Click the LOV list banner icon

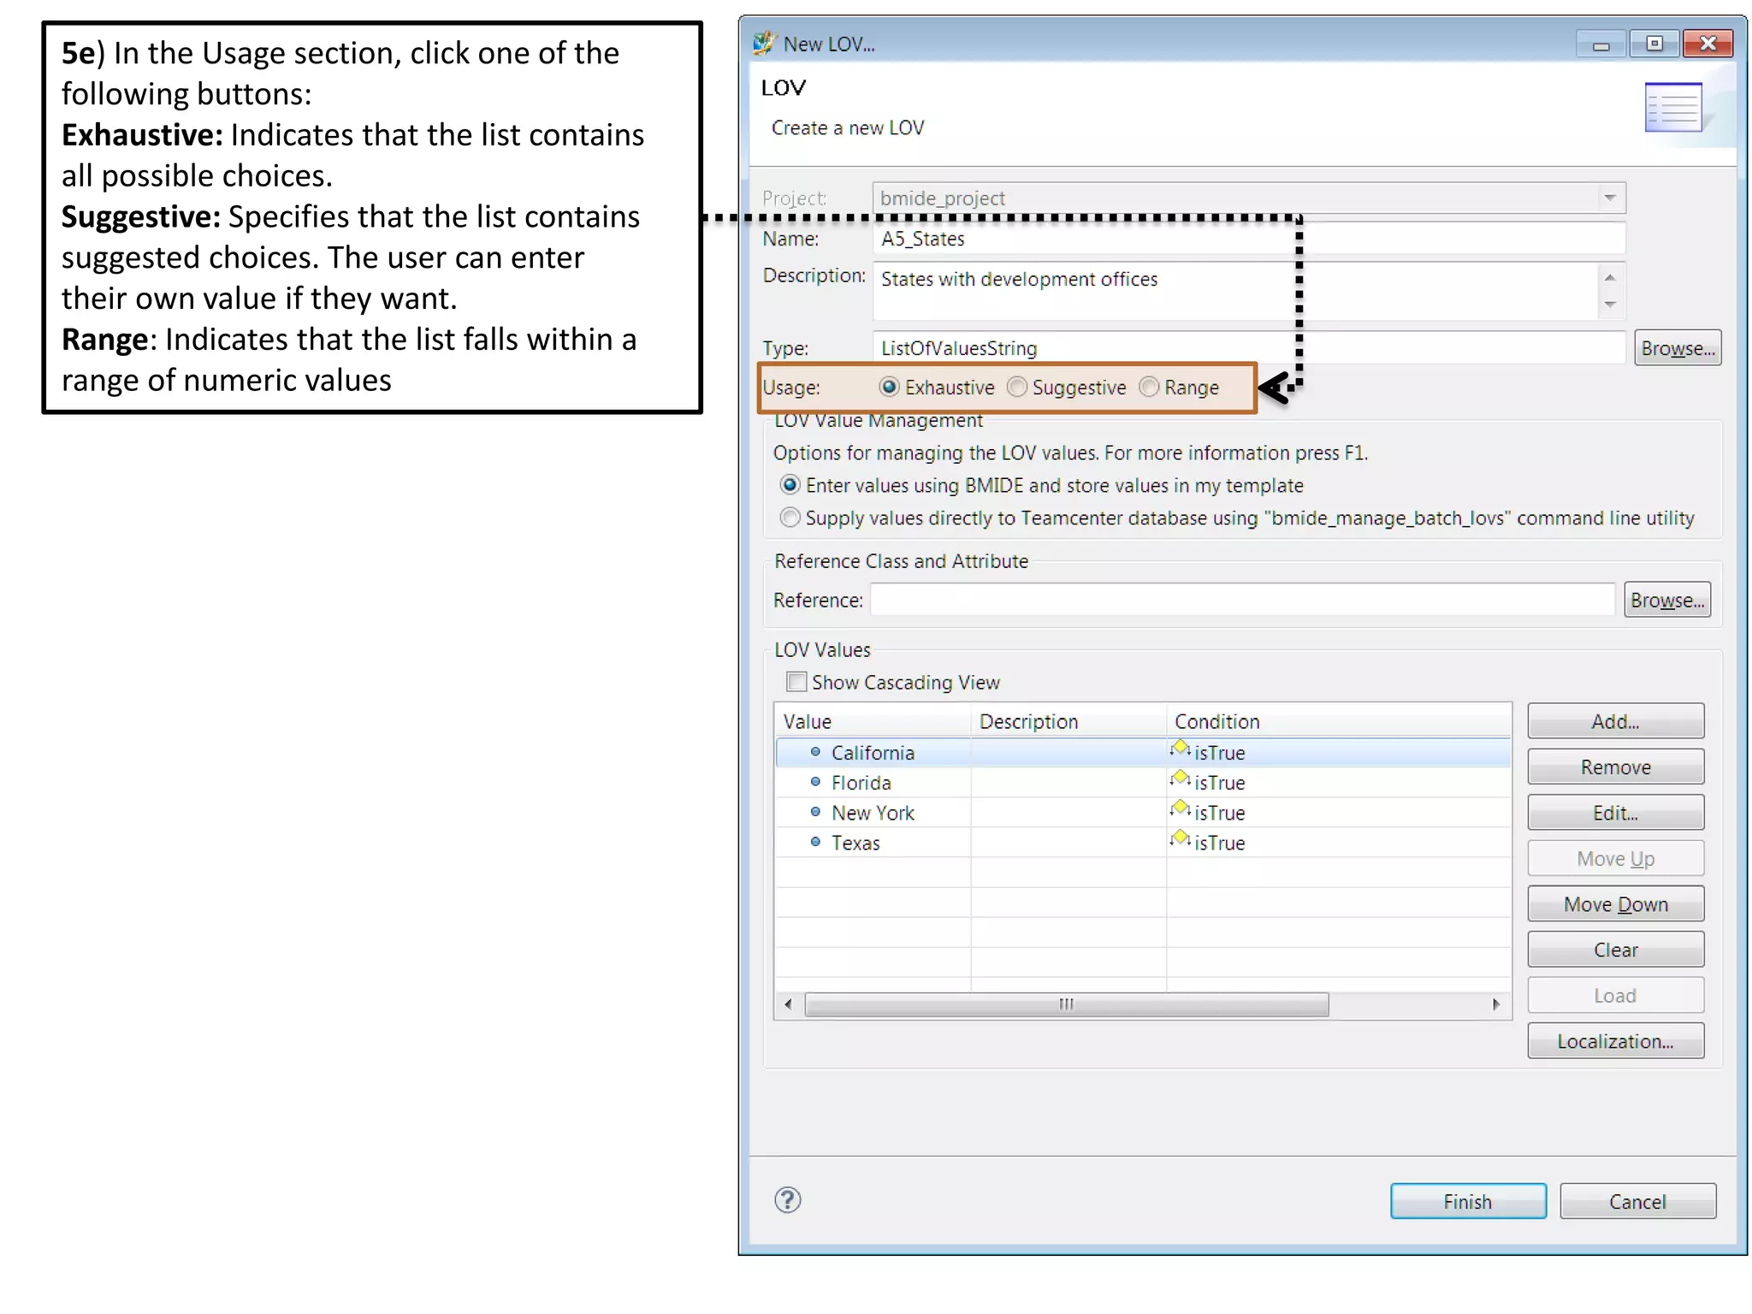[1672, 108]
